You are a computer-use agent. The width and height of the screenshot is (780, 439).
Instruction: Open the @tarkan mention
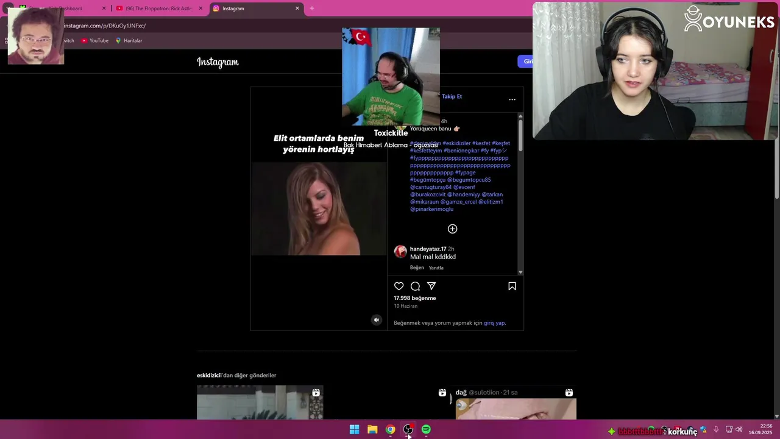click(x=492, y=195)
